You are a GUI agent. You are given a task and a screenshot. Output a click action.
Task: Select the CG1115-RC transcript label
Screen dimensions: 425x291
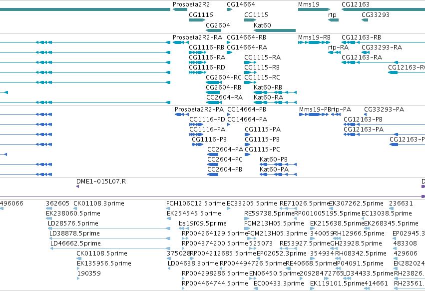262,77
